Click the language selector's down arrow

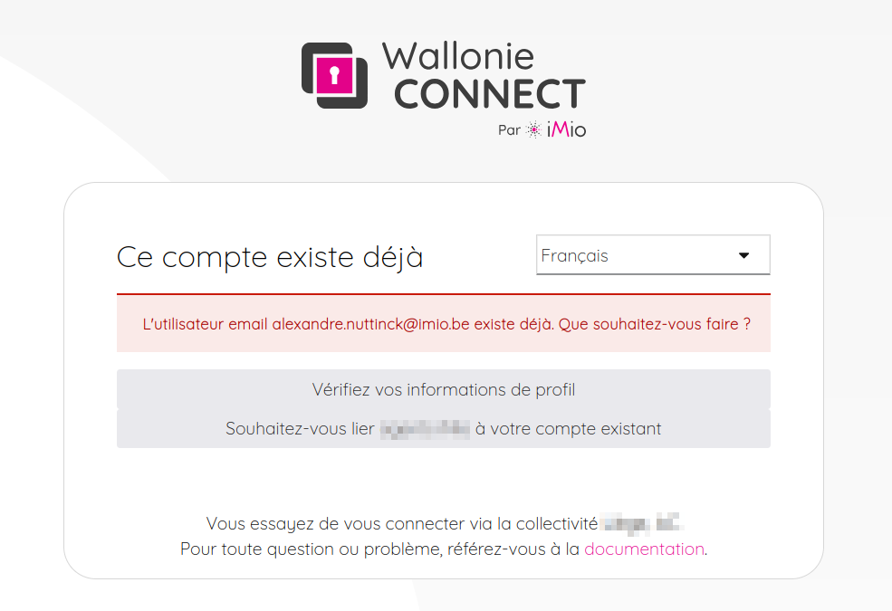pyautogui.click(x=744, y=255)
